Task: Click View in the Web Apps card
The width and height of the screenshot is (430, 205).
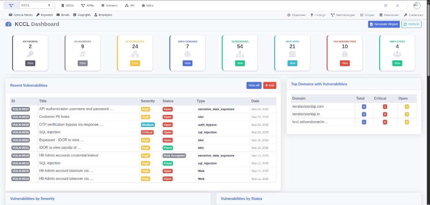Action: pyautogui.click(x=292, y=63)
